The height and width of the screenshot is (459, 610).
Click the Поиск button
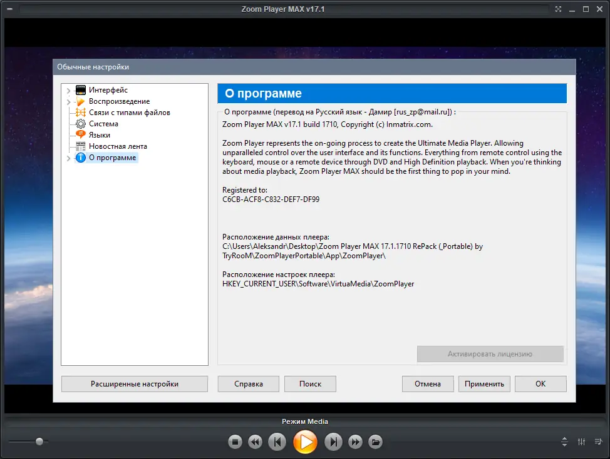[310, 384]
